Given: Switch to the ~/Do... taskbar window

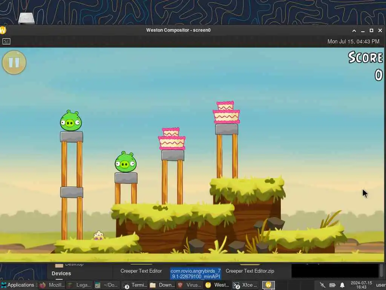Looking at the screenshot, I should click(x=107, y=285).
